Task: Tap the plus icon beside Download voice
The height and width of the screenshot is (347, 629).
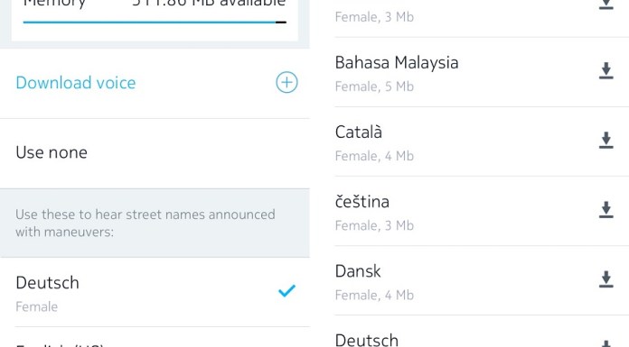Action: (x=286, y=82)
